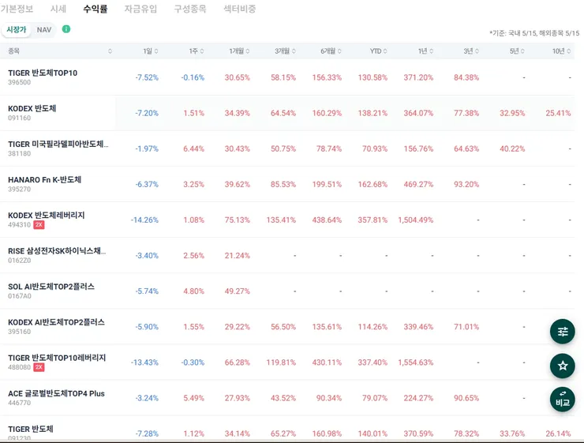Click the 21.24% RISE one-month return
The image size is (584, 443).
coord(238,255)
